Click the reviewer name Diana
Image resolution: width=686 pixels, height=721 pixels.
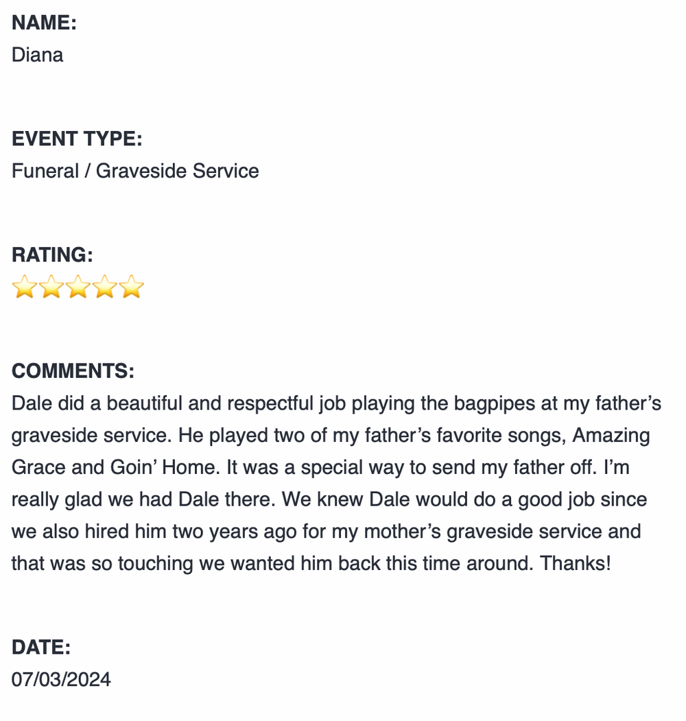[x=38, y=55]
